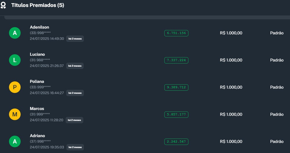Open winner name Adenilson
Image resolution: width=290 pixels, height=153 pixels.
click(39, 27)
